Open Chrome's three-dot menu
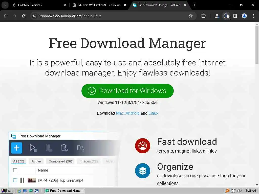The width and height of the screenshot is (259, 194). pos(253,16)
